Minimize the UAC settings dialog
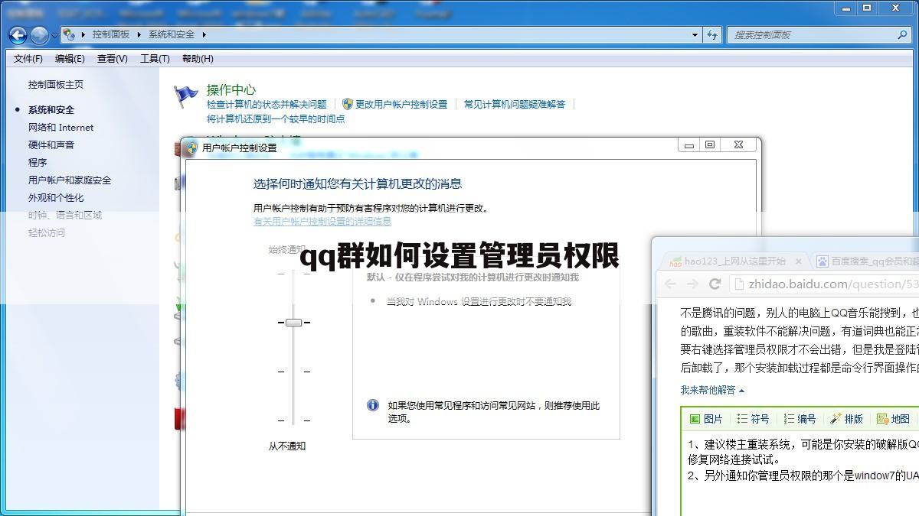 click(688, 145)
